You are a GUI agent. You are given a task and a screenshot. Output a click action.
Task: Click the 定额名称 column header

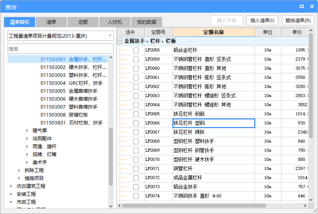pos(214,32)
